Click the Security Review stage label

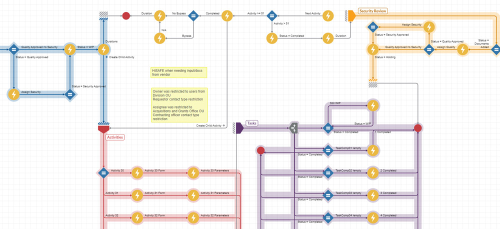pos(372,10)
